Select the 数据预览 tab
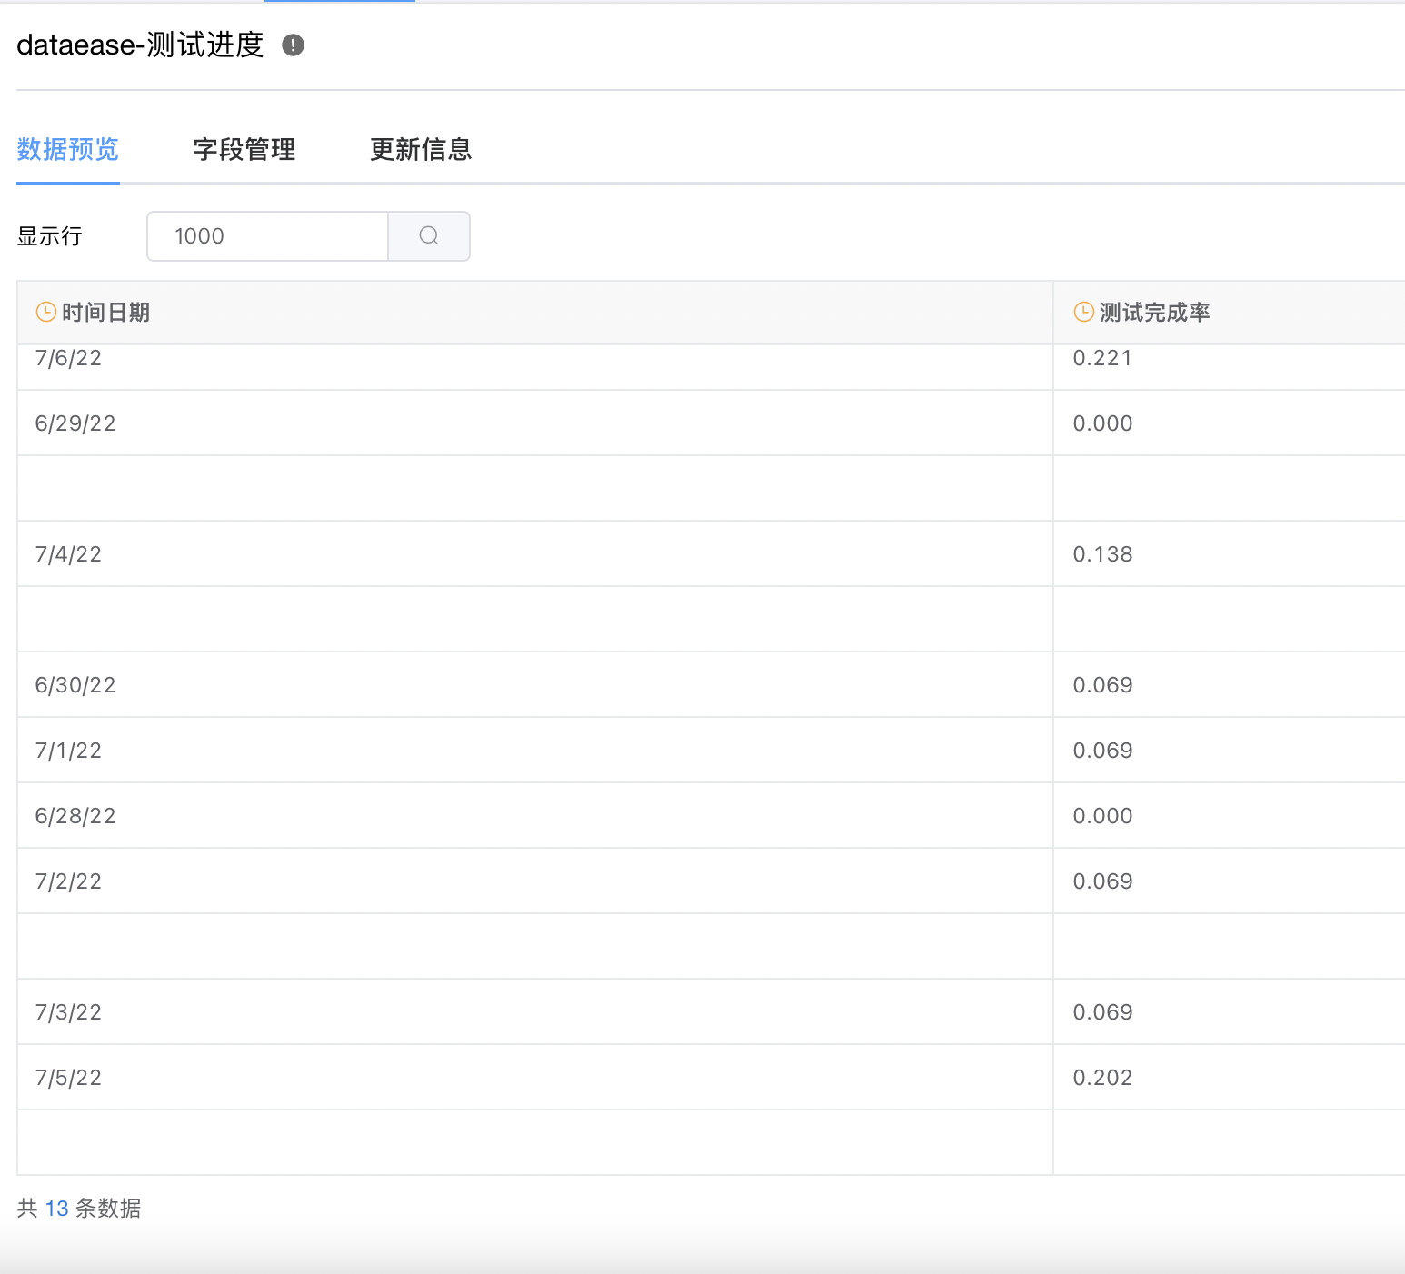Image resolution: width=1405 pixels, height=1274 pixels. pos(67,150)
